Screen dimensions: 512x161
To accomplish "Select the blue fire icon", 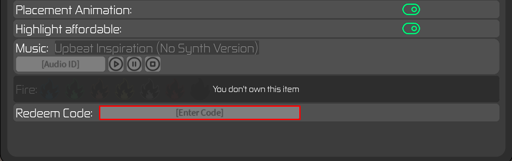I will [x=50, y=89].
